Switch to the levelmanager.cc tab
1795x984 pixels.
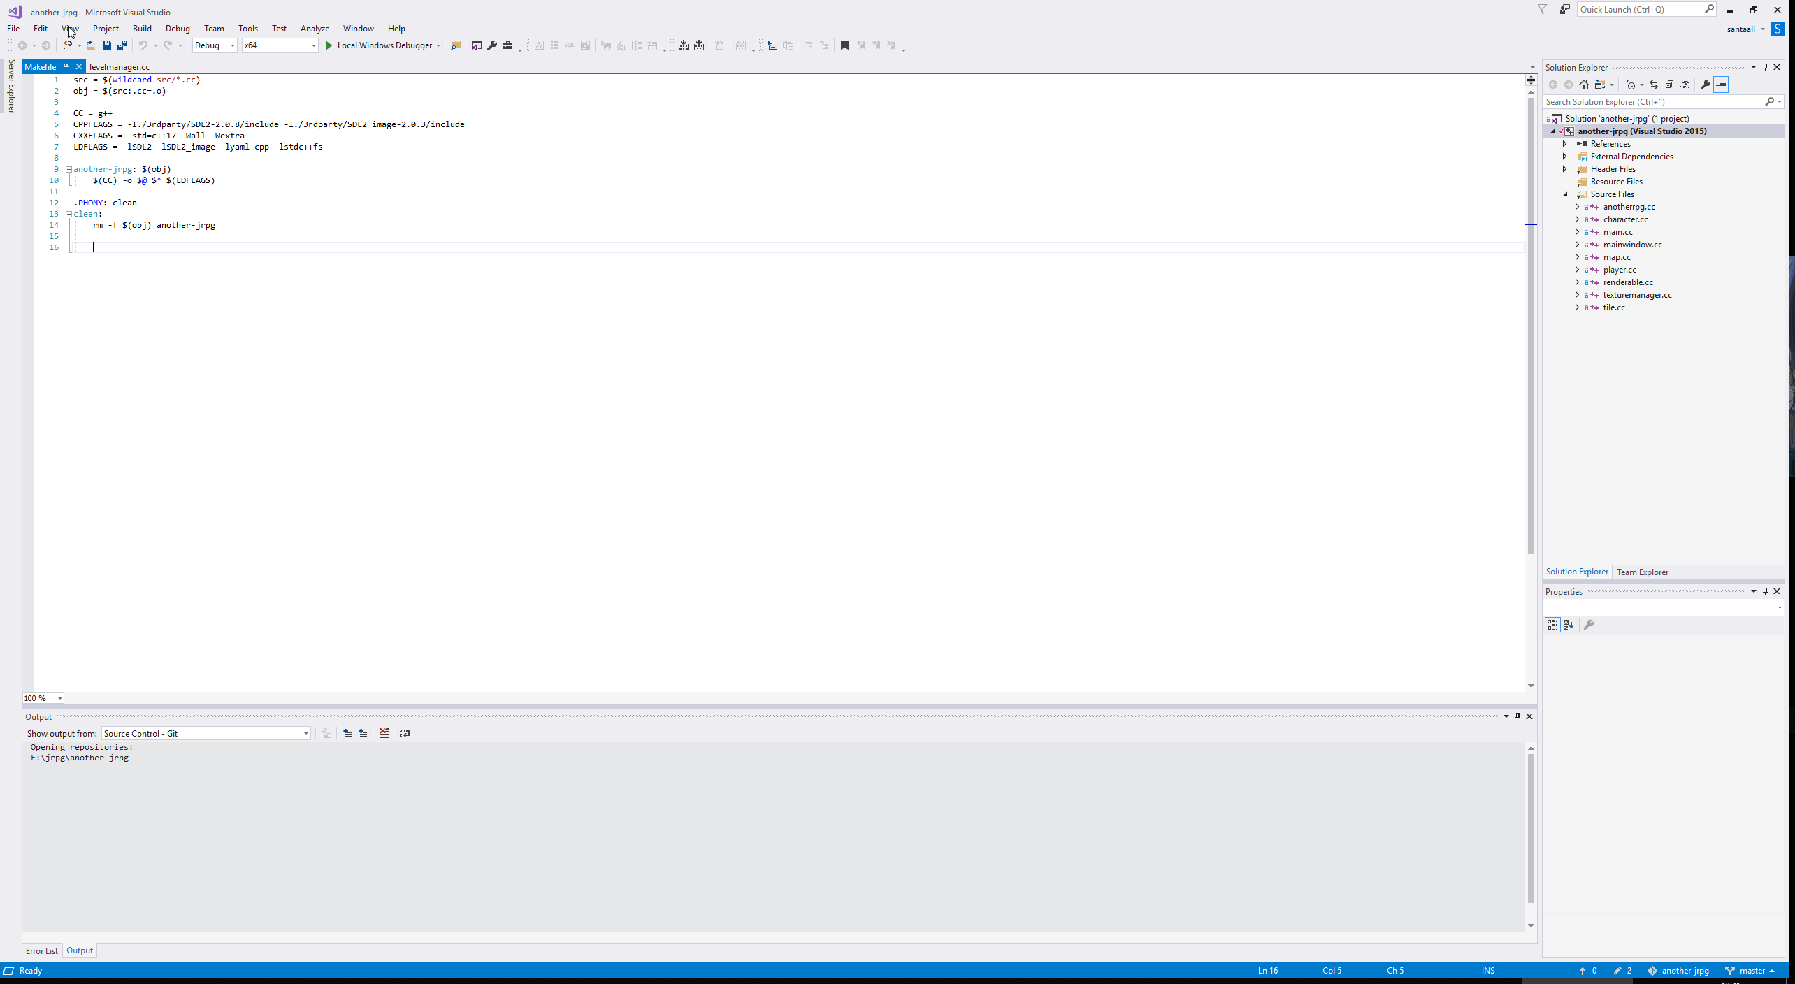coord(120,67)
